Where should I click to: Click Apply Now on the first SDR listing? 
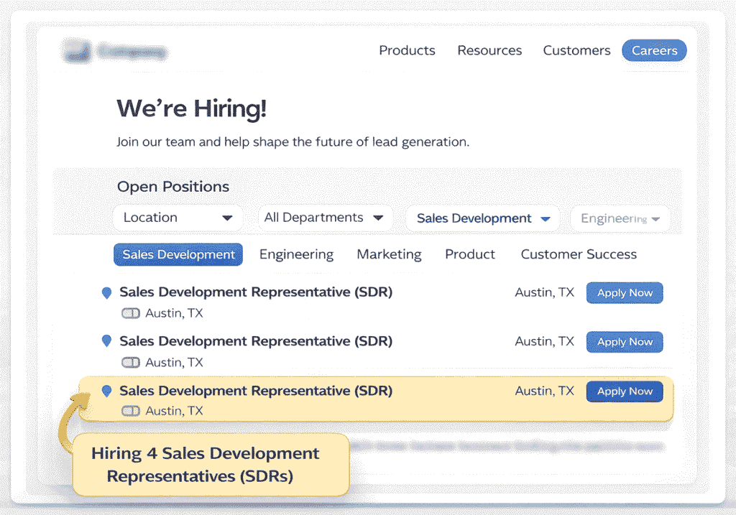click(x=624, y=292)
